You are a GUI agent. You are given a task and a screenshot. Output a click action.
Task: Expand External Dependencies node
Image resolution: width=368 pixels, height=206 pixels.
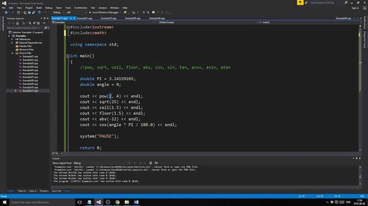12,43
